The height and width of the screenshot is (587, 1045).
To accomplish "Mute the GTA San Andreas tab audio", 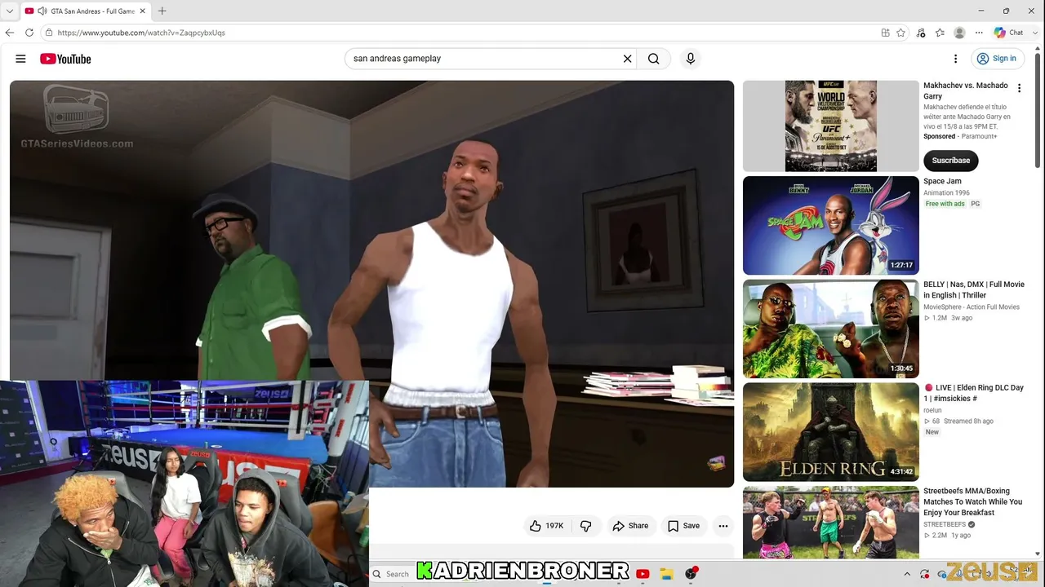I will click(42, 11).
